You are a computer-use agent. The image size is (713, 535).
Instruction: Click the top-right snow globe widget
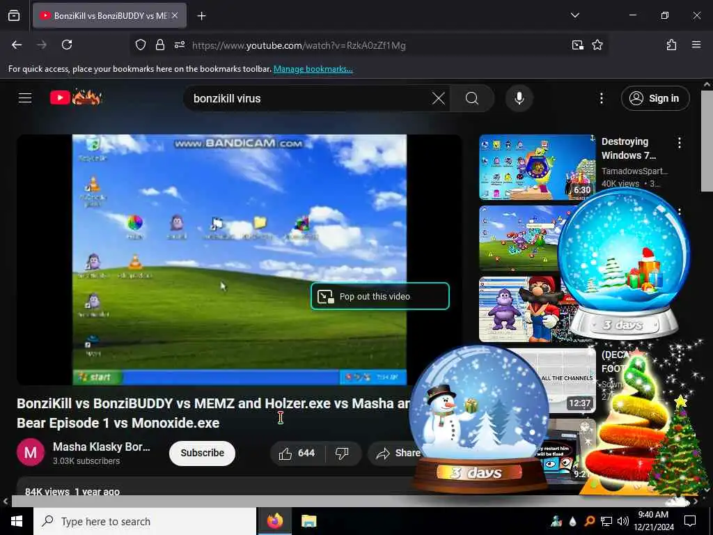pyautogui.click(x=623, y=264)
